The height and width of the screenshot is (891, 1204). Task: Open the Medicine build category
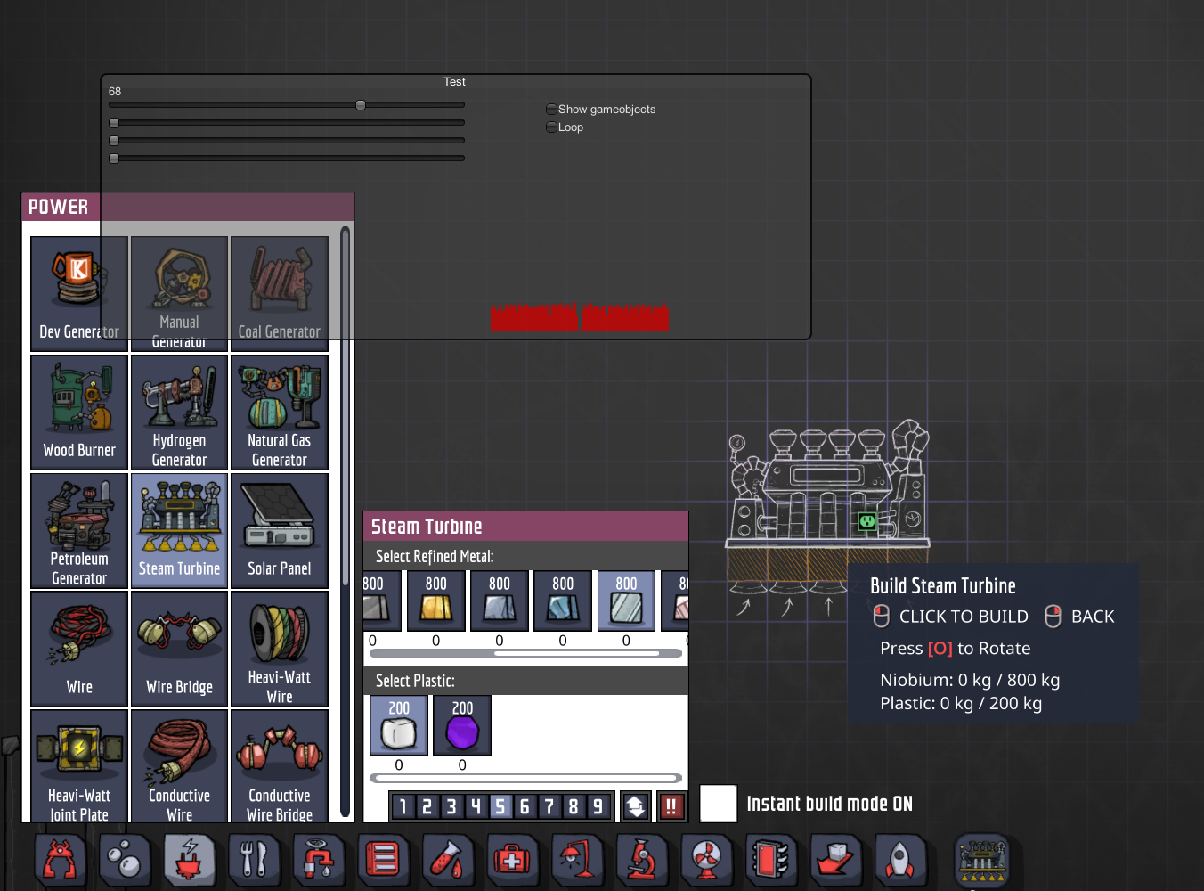pyautogui.click(x=512, y=860)
